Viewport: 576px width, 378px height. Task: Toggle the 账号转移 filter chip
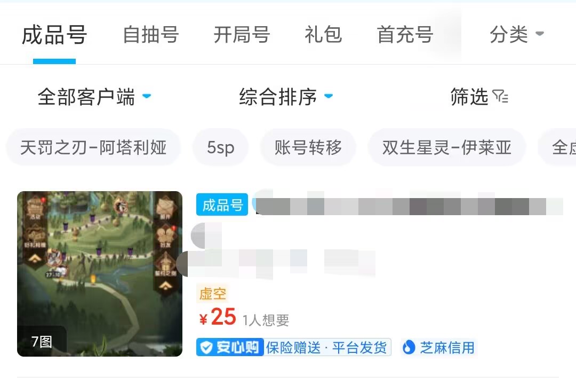point(308,147)
